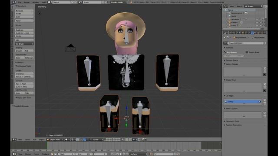
Task: Open the properties editor type icon
Action: [226, 33]
